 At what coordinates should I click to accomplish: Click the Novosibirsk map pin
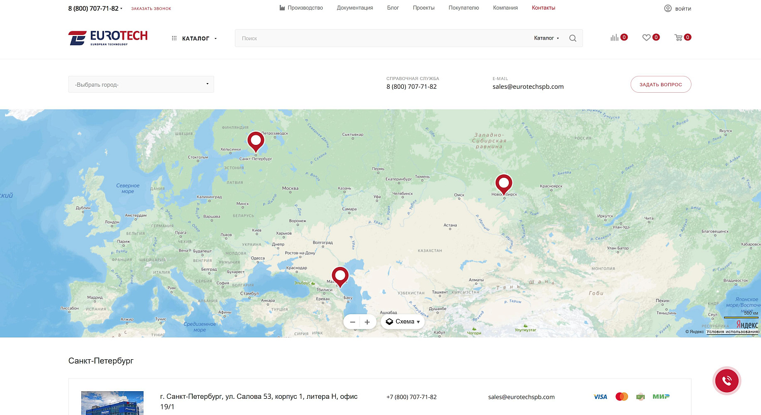pos(503,183)
